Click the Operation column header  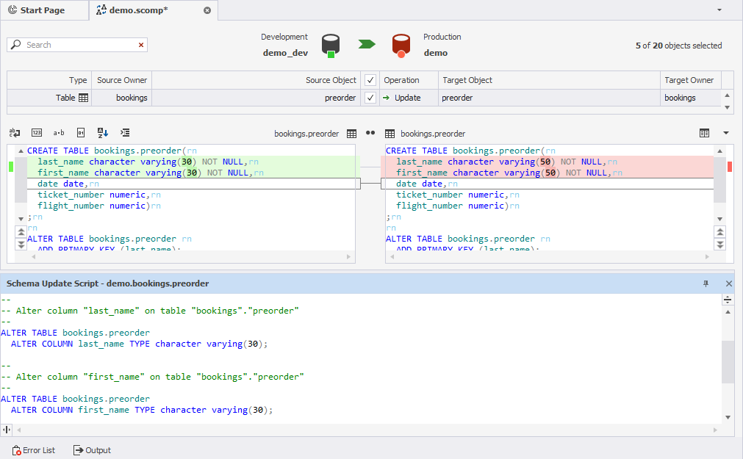pos(409,80)
